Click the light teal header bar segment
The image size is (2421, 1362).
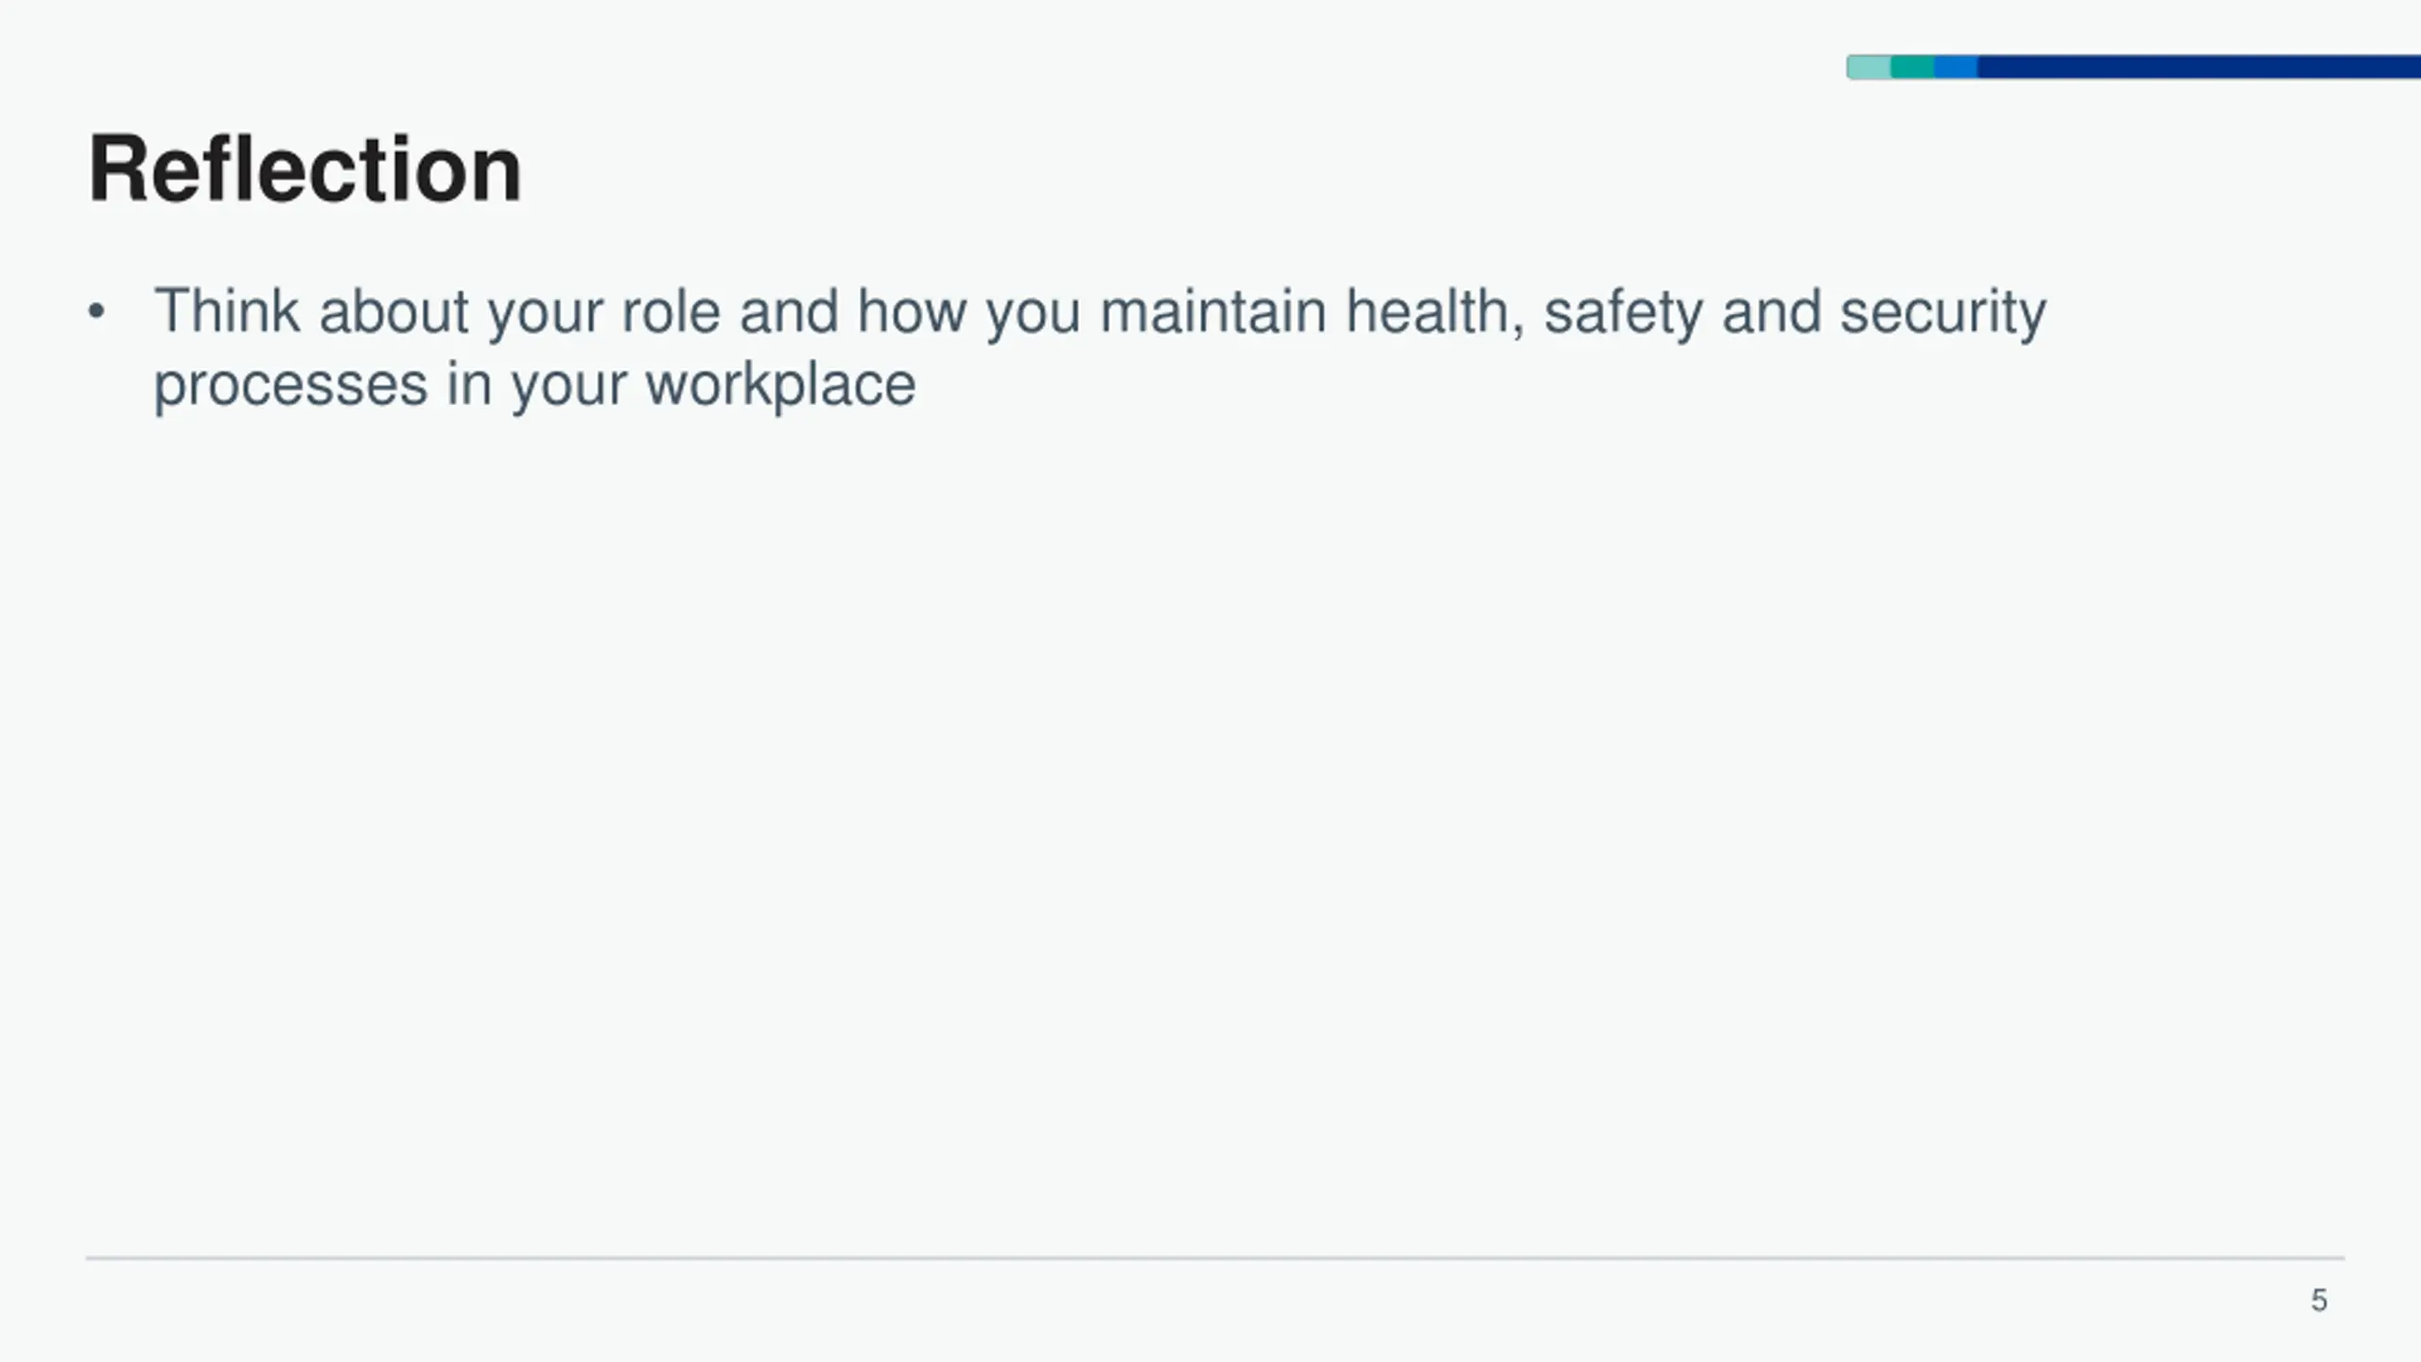click(x=1869, y=67)
